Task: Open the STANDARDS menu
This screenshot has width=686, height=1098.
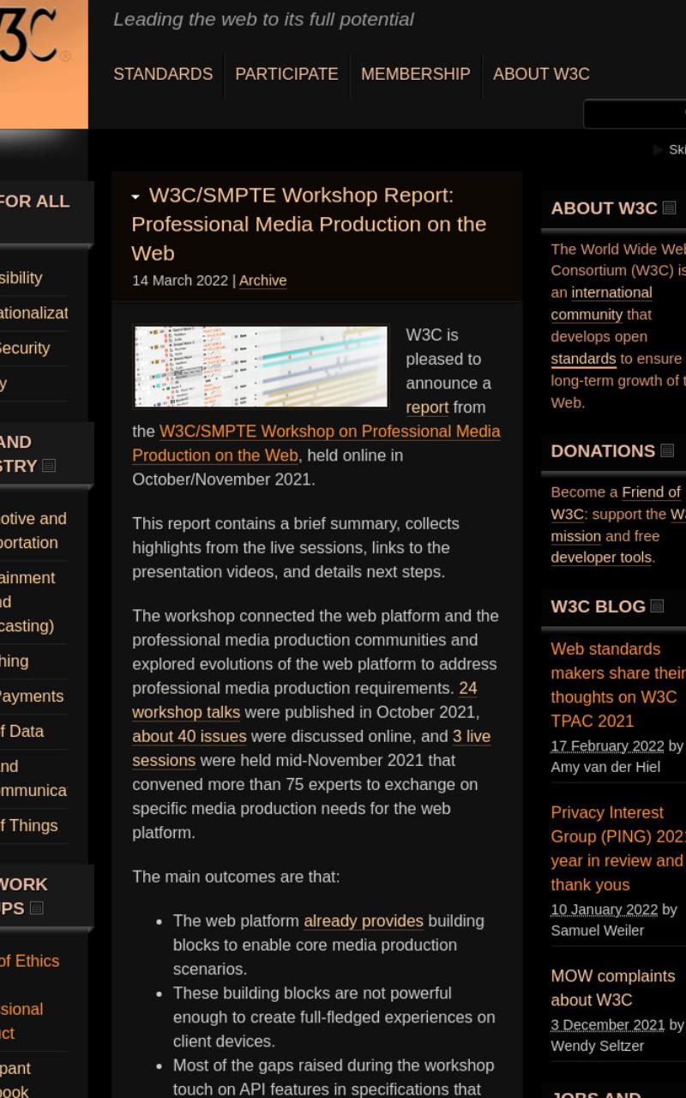Action: pyautogui.click(x=163, y=74)
